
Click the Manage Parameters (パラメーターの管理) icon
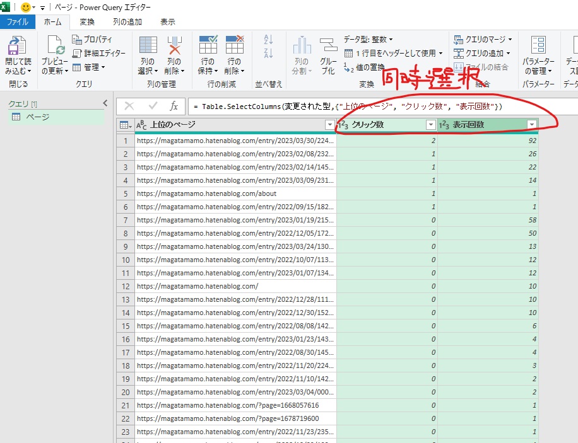pyautogui.click(x=538, y=45)
